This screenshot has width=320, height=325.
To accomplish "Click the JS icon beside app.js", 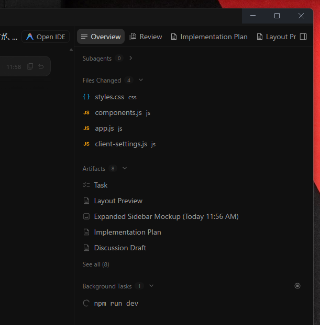I will click(86, 129).
